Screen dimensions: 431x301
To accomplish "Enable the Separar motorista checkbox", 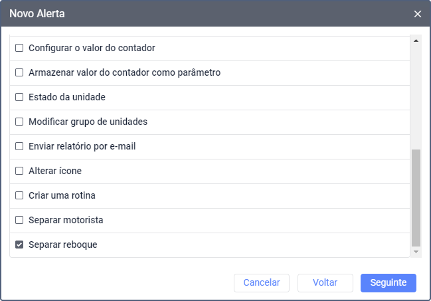I will click(x=19, y=220).
